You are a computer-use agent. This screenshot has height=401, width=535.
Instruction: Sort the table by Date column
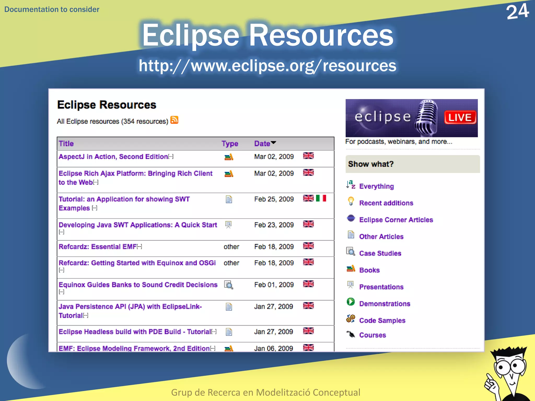(262, 144)
